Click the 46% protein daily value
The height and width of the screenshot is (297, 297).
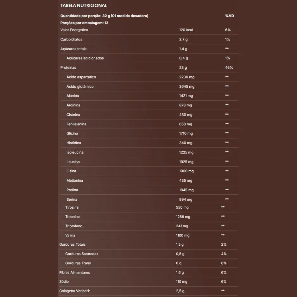pyautogui.click(x=229, y=68)
